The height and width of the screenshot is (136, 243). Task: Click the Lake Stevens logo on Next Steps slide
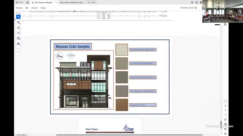pos(128,128)
